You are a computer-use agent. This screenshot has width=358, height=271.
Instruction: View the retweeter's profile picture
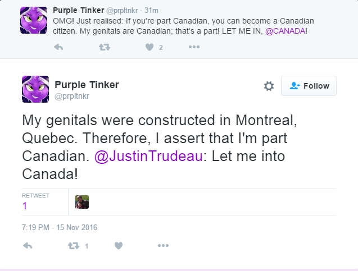pyautogui.click(x=82, y=202)
